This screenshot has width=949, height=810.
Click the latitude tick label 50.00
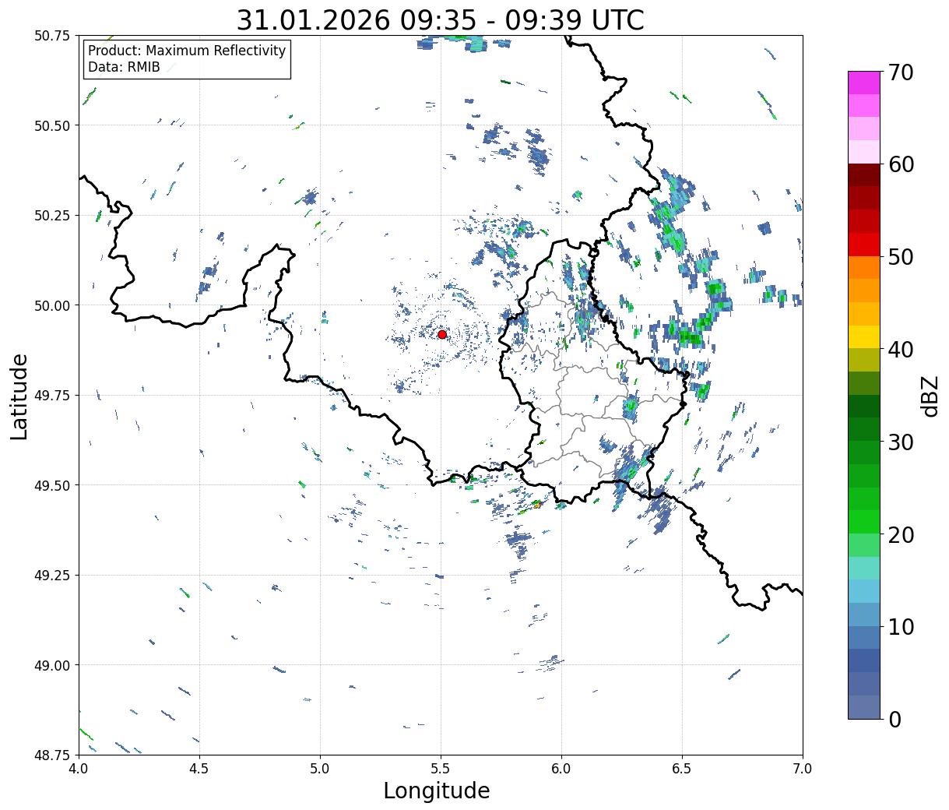[x=52, y=305]
